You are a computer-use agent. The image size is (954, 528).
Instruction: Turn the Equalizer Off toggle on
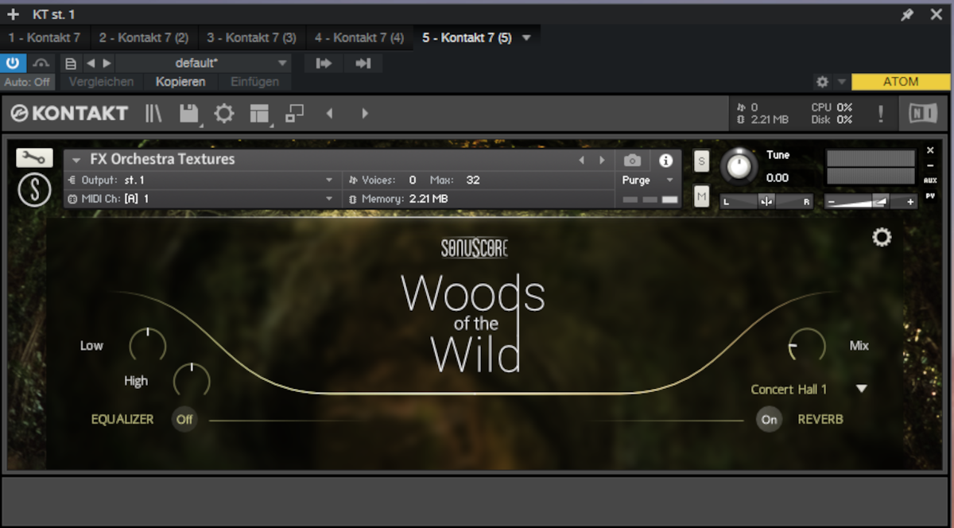(184, 419)
